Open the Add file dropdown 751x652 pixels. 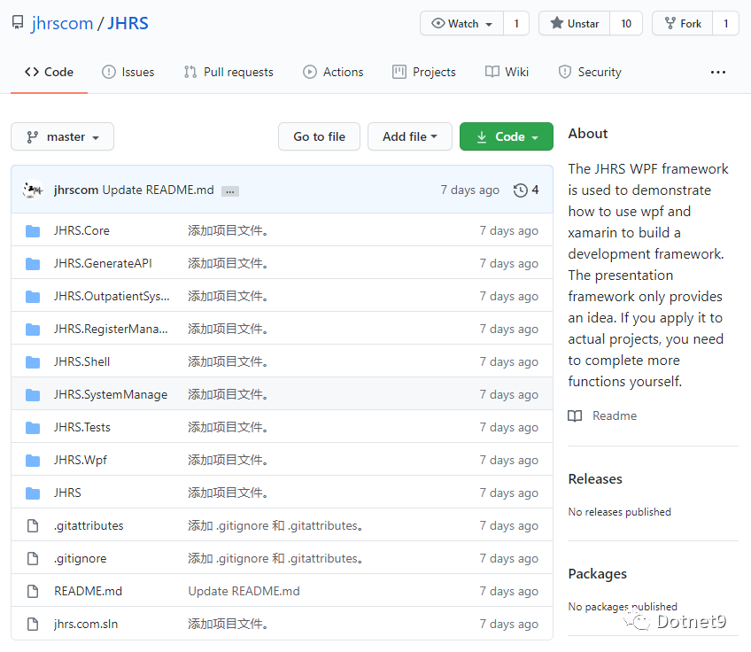pyautogui.click(x=409, y=136)
